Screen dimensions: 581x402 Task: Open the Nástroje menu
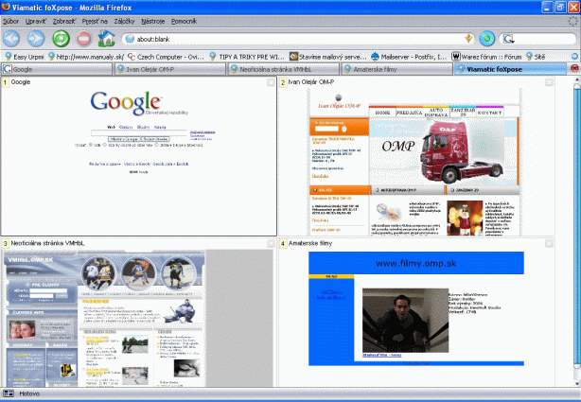point(152,22)
